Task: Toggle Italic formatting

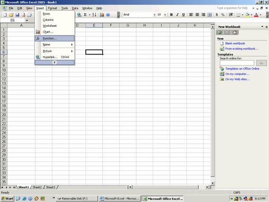Action: click(177, 15)
